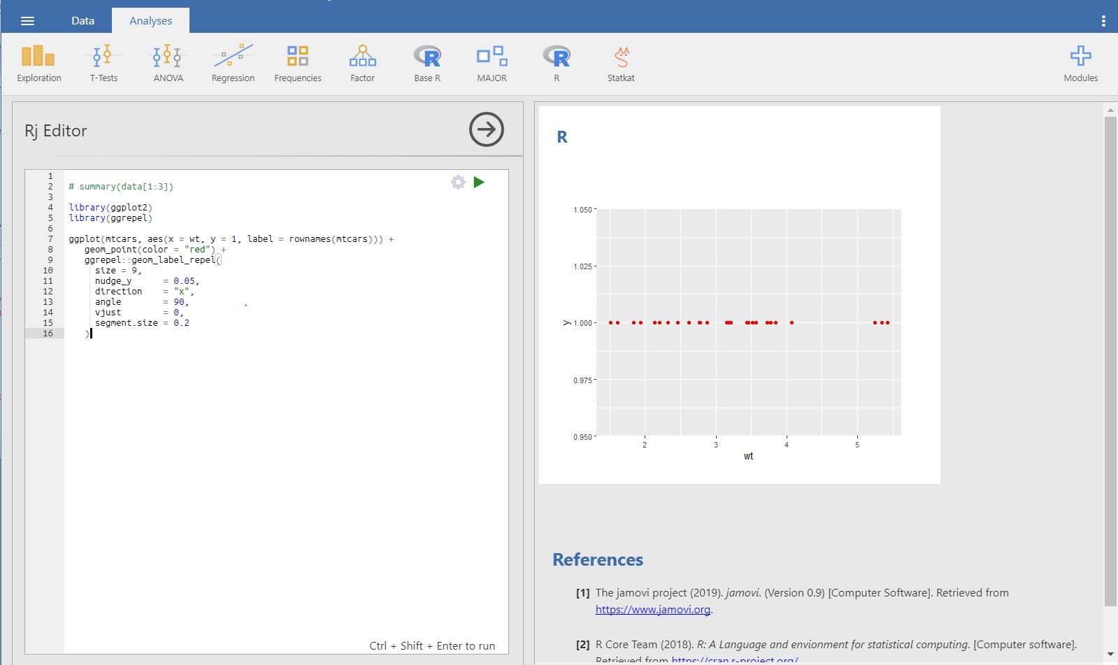Select the R results heading
This screenshot has width=1118, height=665.
click(562, 137)
